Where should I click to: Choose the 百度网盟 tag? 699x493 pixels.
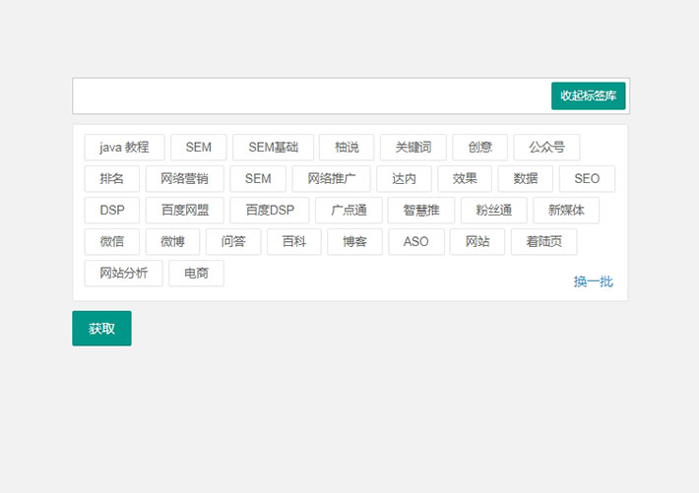(x=184, y=210)
